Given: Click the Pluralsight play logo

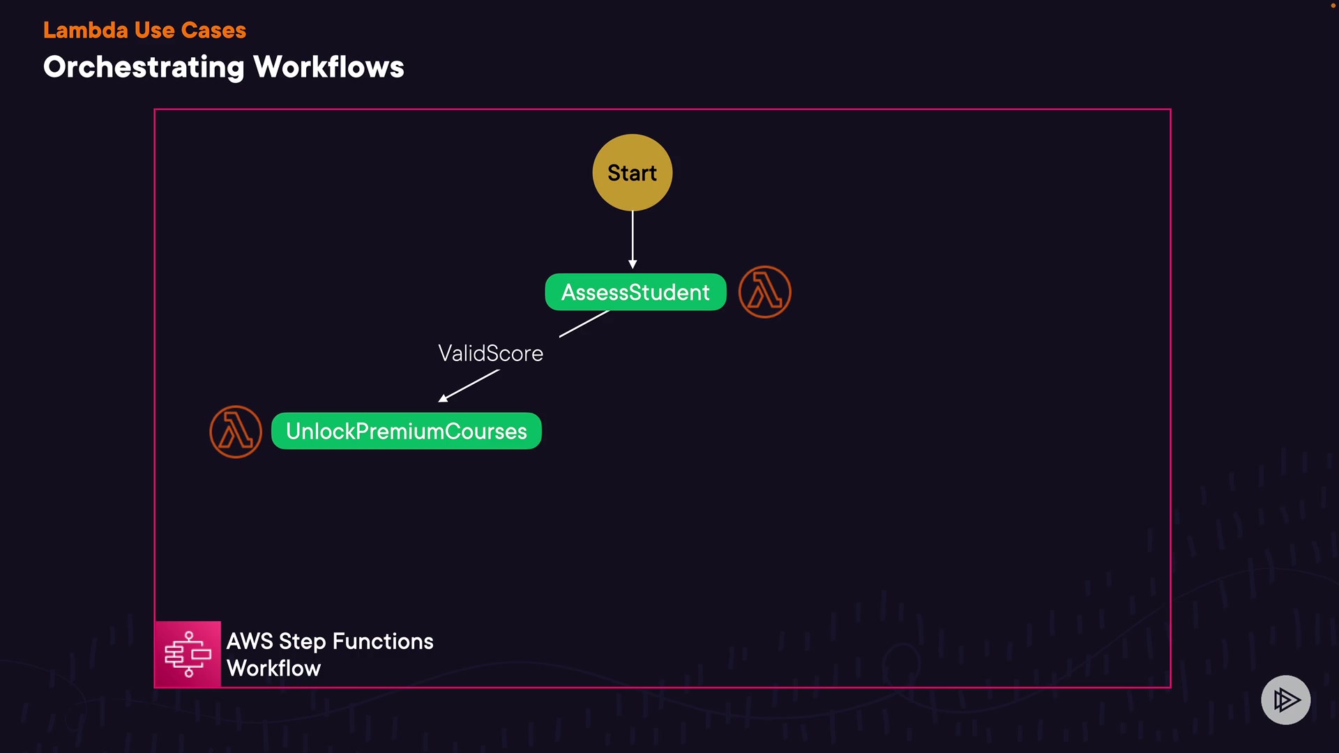Looking at the screenshot, I should coord(1285,699).
